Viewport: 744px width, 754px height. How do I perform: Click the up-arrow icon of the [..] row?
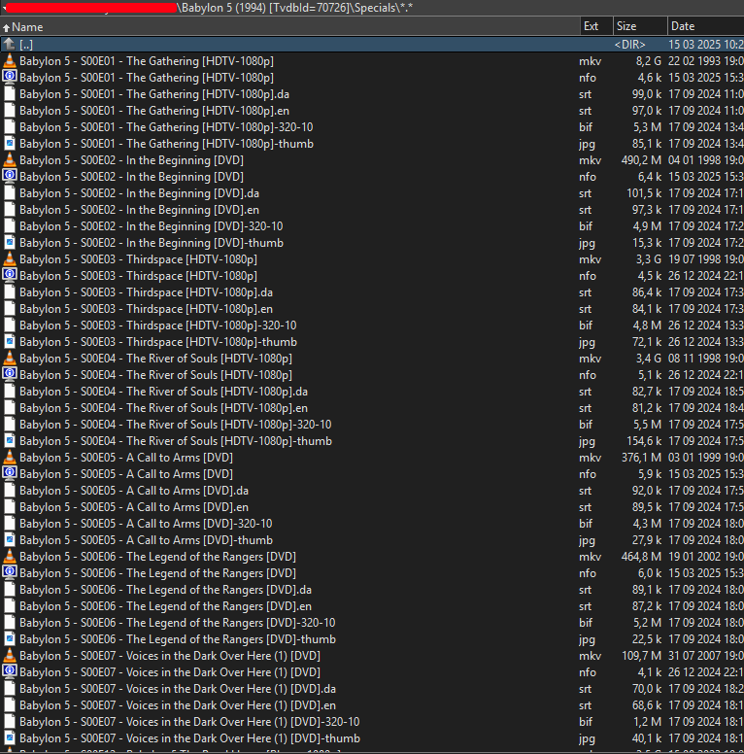click(9, 45)
